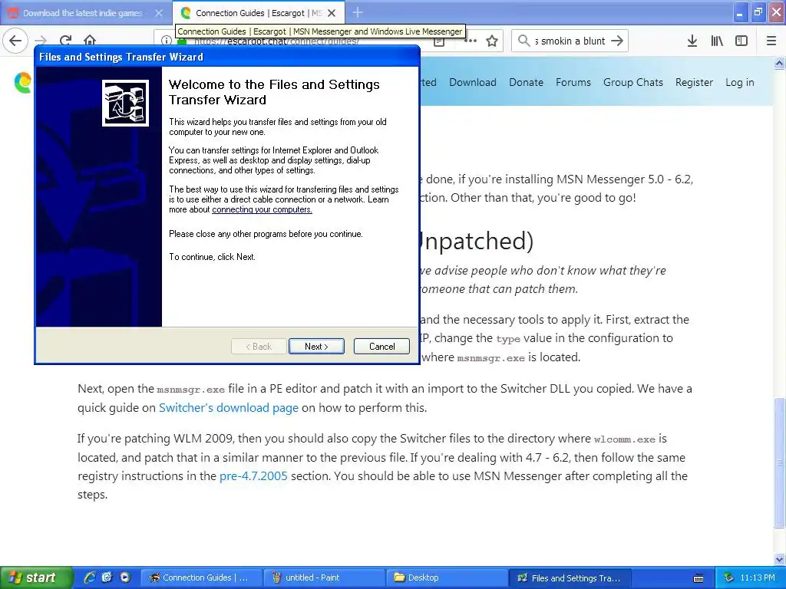Open the Download page link
Screen dimensions: 786x589
pos(472,82)
